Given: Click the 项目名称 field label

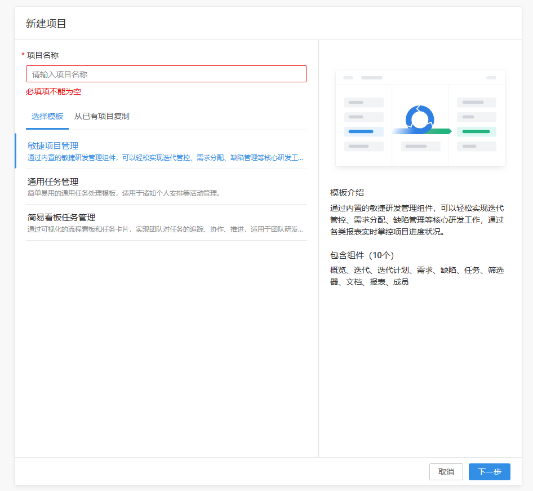Looking at the screenshot, I should tap(43, 55).
